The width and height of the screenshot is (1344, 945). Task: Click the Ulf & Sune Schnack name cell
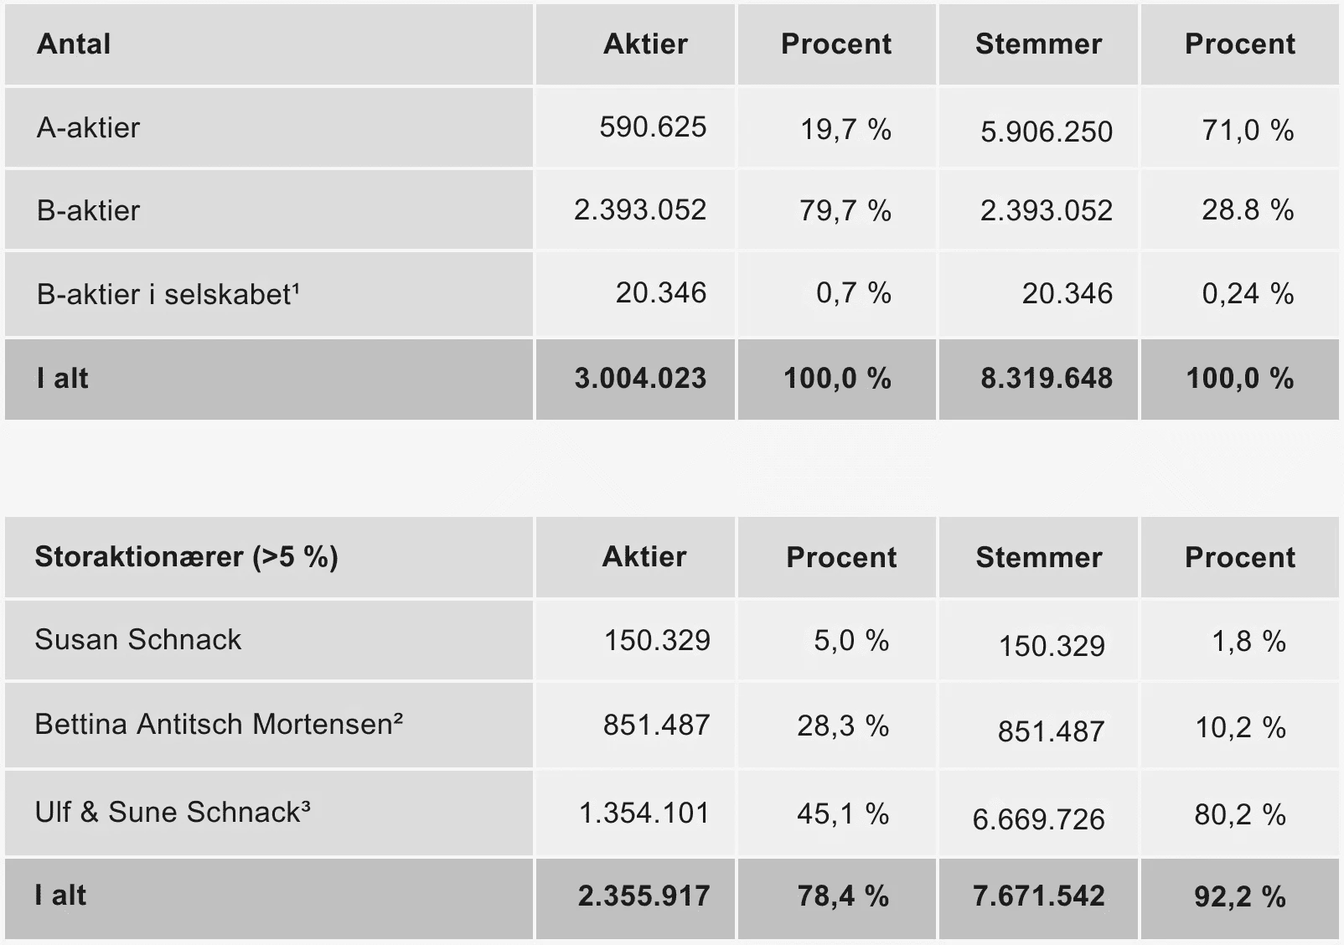coord(172,812)
